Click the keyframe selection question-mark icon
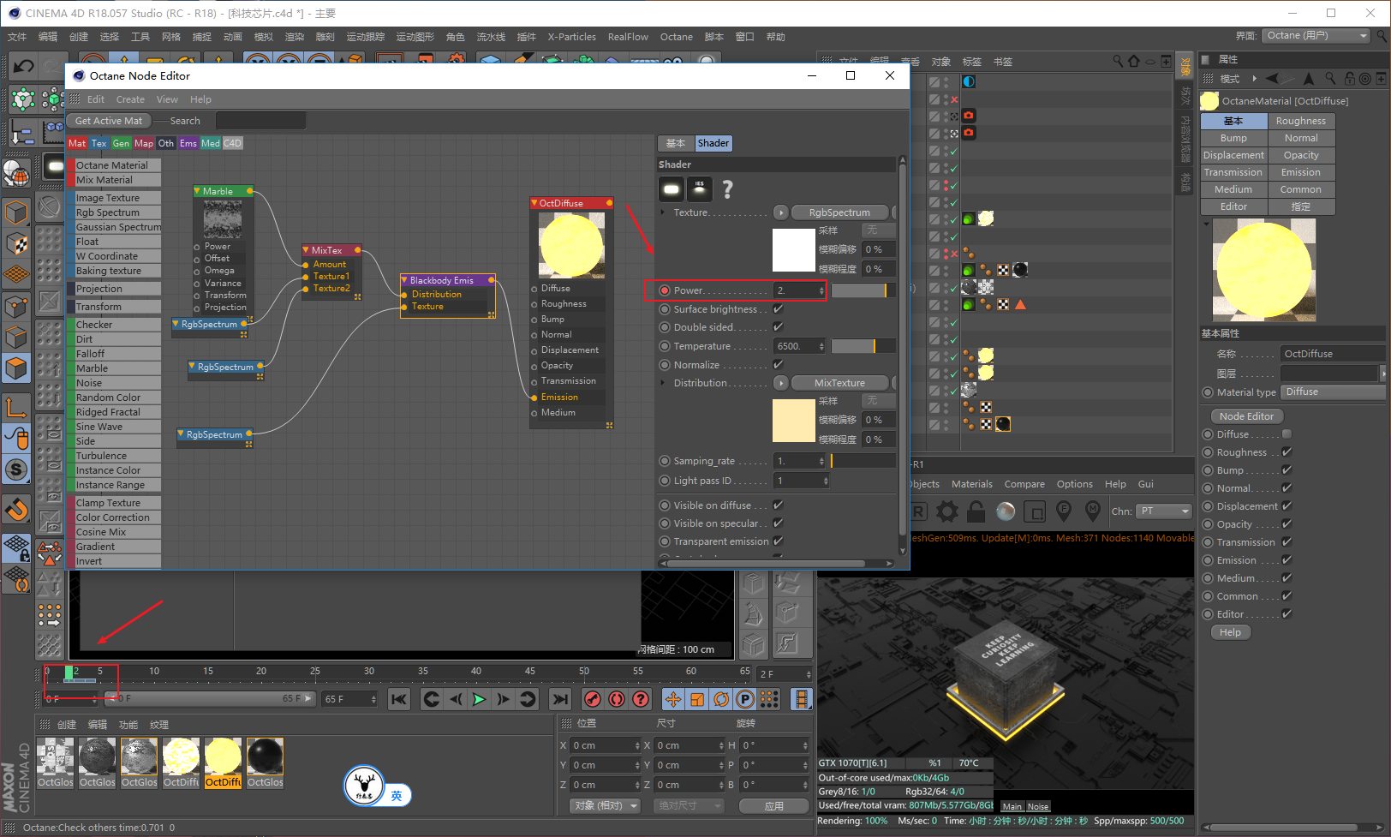This screenshot has width=1391, height=837. coord(640,699)
